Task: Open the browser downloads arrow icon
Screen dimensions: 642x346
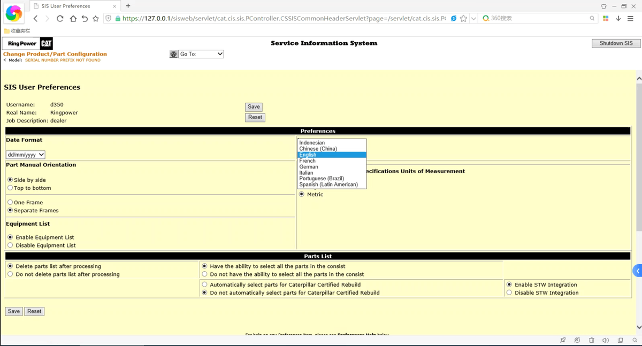Action: tap(618, 18)
